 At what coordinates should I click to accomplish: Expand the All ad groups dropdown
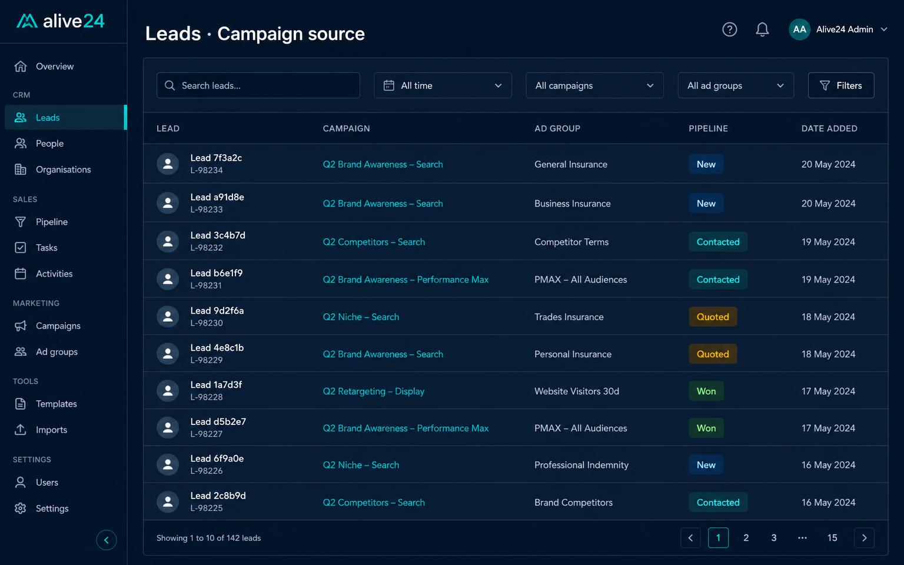point(736,85)
